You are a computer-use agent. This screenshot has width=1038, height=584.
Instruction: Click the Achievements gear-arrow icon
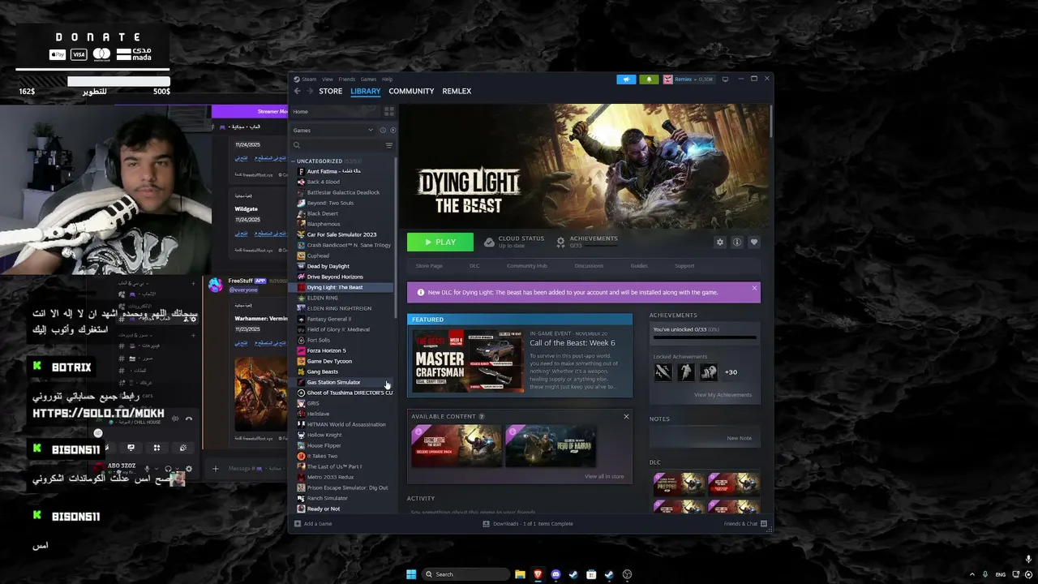point(560,242)
